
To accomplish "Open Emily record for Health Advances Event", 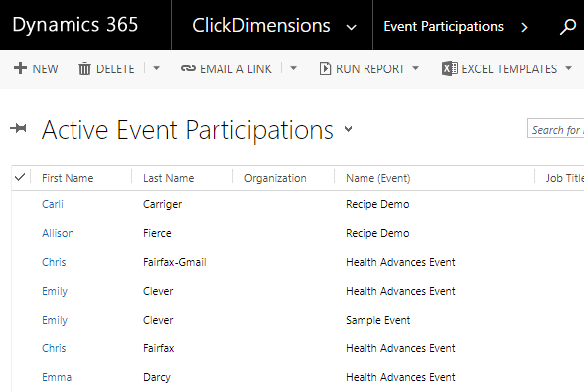I will coord(55,291).
